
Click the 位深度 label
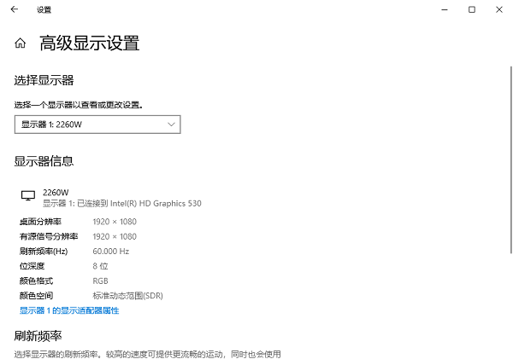[32, 266]
